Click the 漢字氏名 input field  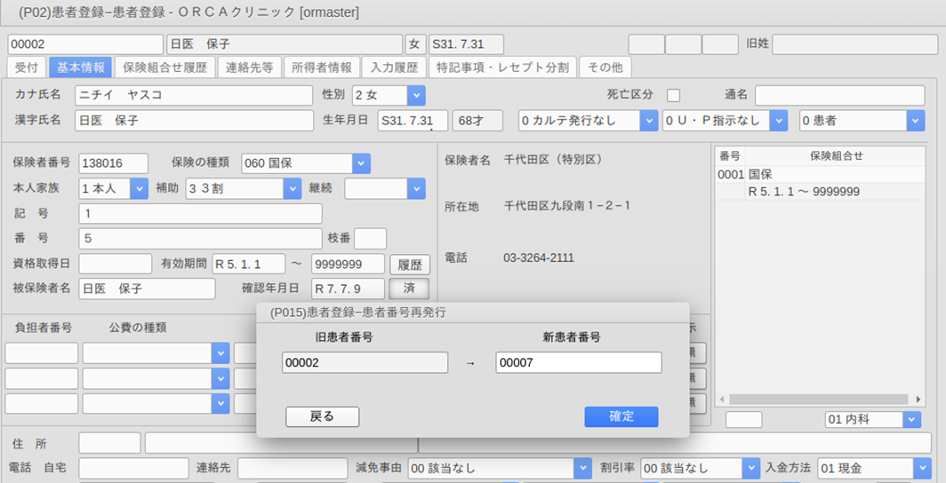click(195, 121)
